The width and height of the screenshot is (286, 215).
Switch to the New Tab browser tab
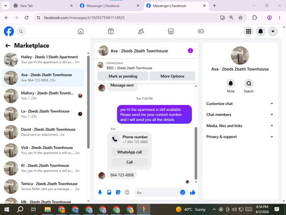pyautogui.click(x=43, y=6)
